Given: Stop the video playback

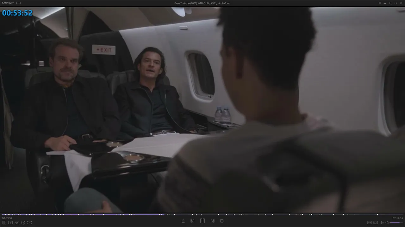Looking at the screenshot, I should [222, 221].
